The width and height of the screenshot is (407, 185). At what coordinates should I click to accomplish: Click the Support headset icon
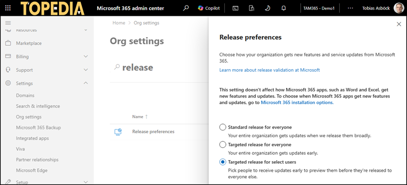(x=8, y=70)
